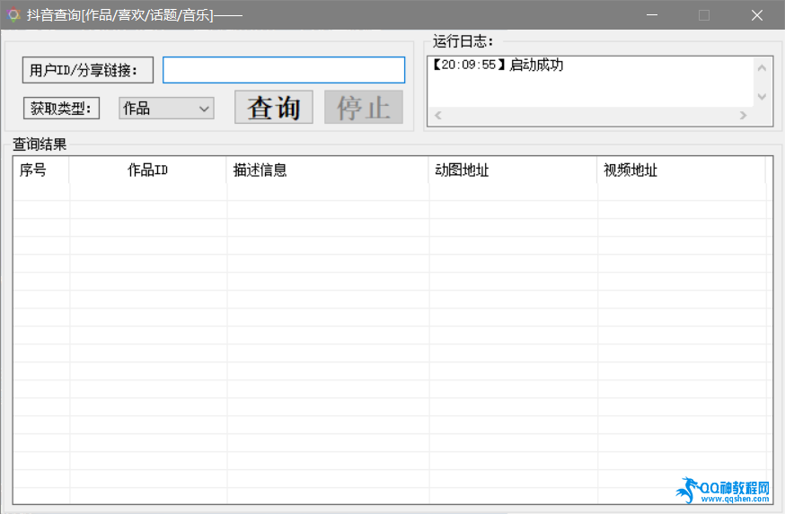Viewport: 785px width, 514px height.
Task: Focus the 用户ID/分享链接 input field
Action: tap(283, 70)
